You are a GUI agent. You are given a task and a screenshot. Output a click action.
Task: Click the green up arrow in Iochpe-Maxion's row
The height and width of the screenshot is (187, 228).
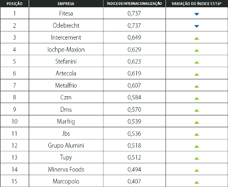[x=197, y=50]
